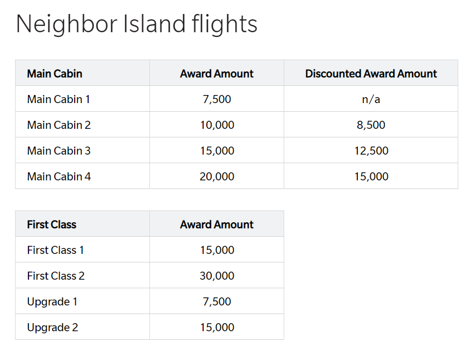Select the First Class 2 row label
This screenshot has width=476, height=350.
[56, 276]
